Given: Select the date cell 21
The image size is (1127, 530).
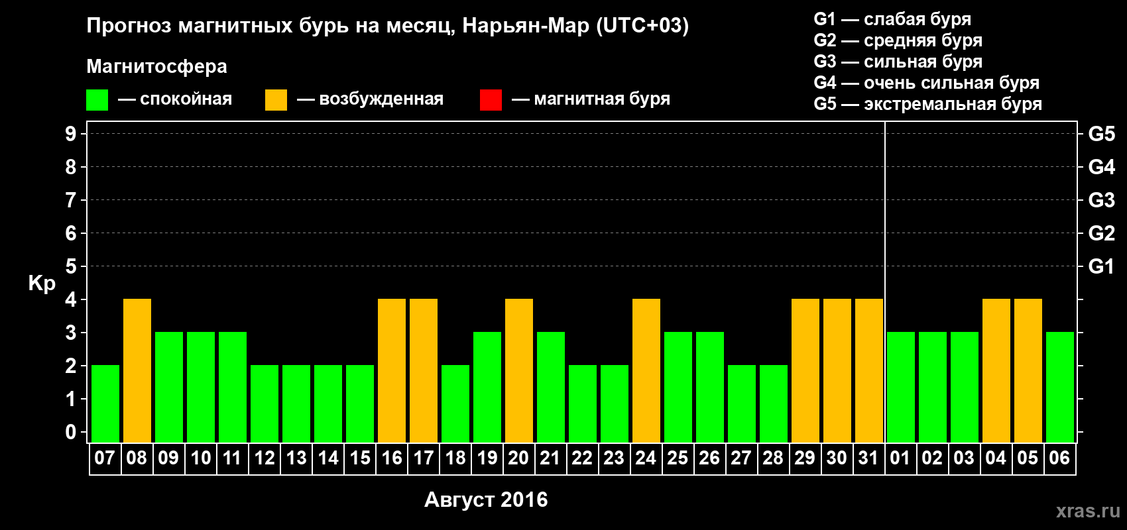Looking at the screenshot, I should (x=550, y=458).
